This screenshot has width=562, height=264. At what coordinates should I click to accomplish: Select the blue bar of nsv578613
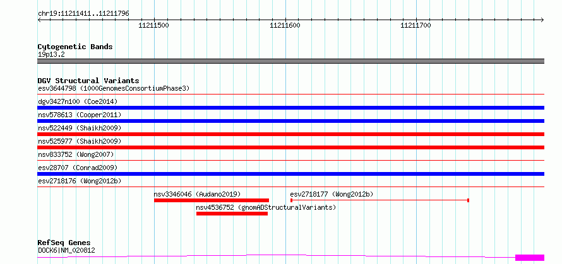(x=290, y=121)
